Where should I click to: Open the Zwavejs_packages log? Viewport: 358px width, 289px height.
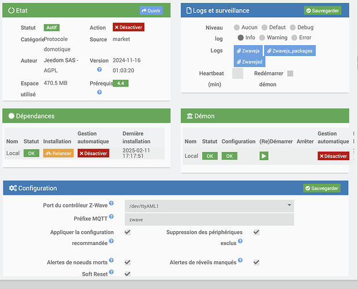pos(290,51)
